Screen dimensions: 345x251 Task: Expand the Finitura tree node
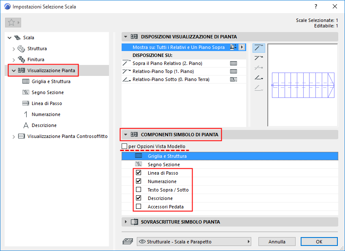point(14,60)
